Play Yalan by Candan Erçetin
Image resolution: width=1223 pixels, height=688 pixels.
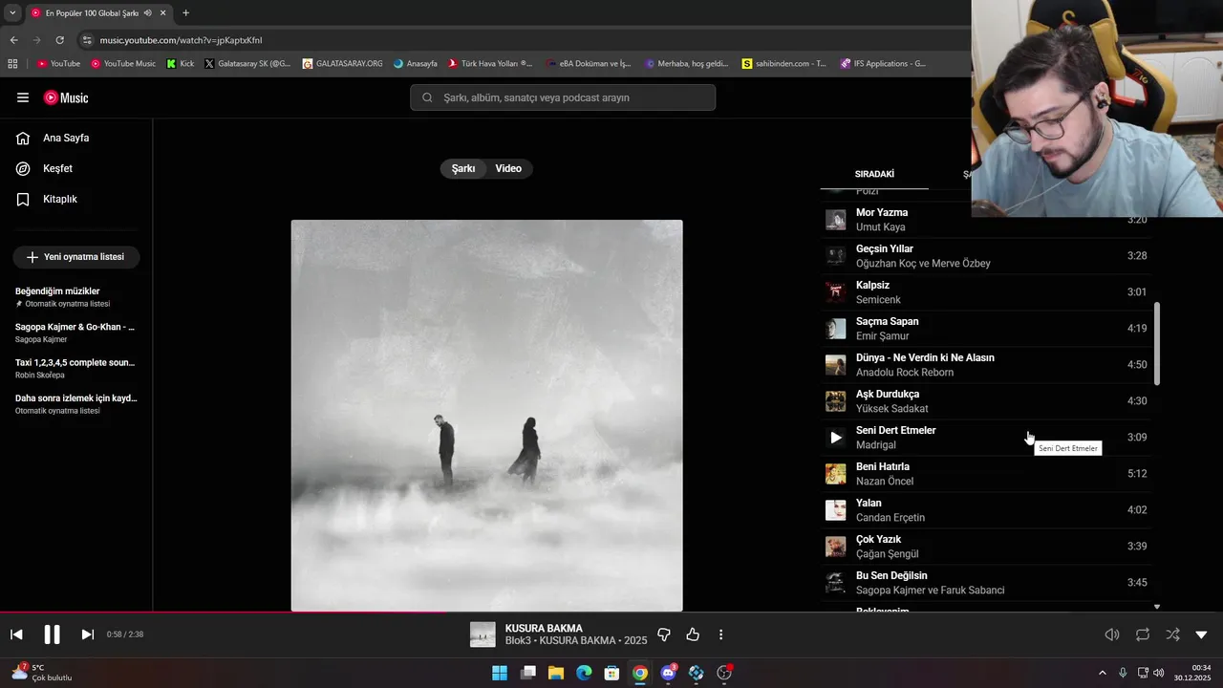point(986,510)
